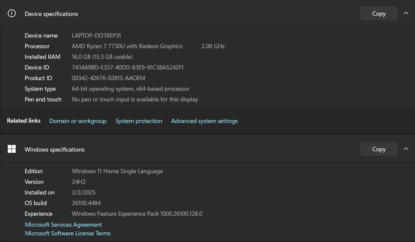Open Advanced system settings link
Viewport: 415px width, 242px height.
tap(204, 121)
